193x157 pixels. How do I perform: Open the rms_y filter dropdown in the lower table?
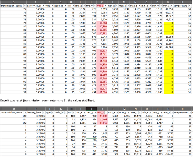(95, 112)
